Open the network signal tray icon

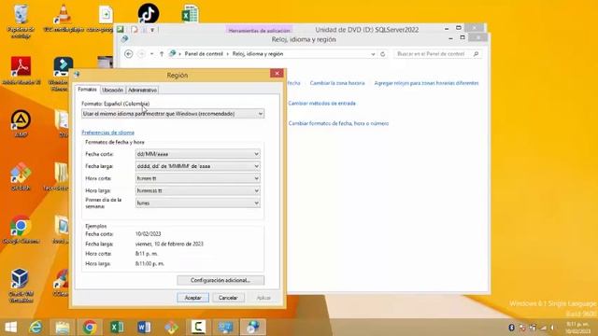click(543, 328)
